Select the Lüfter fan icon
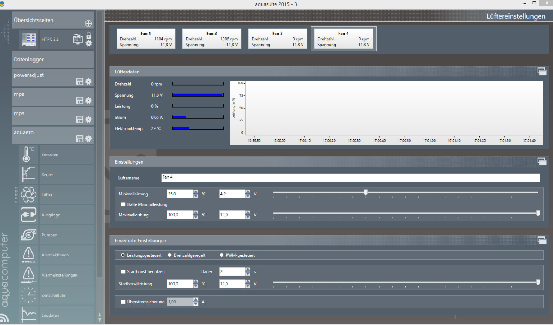 (28, 195)
